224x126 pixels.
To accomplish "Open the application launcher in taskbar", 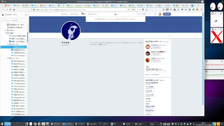I will point(2,124).
